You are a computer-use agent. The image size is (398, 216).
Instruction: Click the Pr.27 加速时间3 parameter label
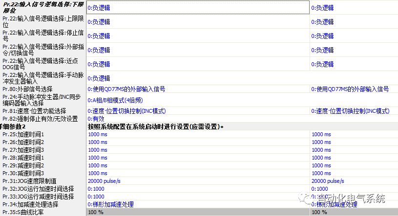(30, 150)
